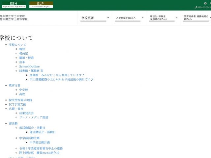Expand the chevron next to 学校概要
Image resolution: width=211 pixels, height=158 pixels.
click(x=108, y=18)
